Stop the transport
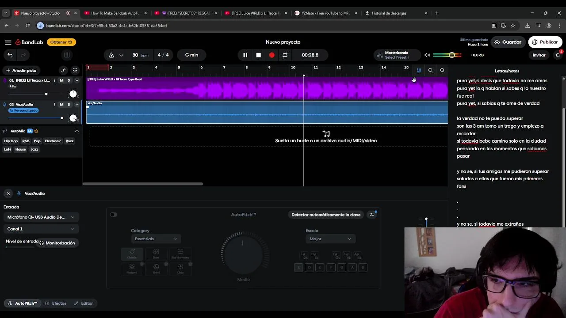 pyautogui.click(x=258, y=55)
